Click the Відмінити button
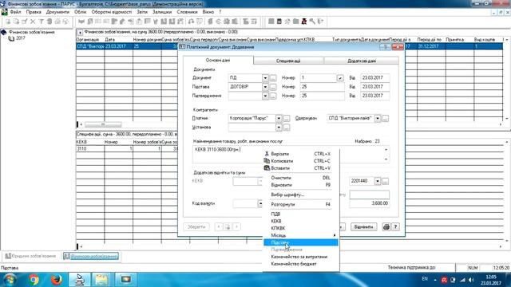Screen dimensions: 511x287 (x=364, y=226)
